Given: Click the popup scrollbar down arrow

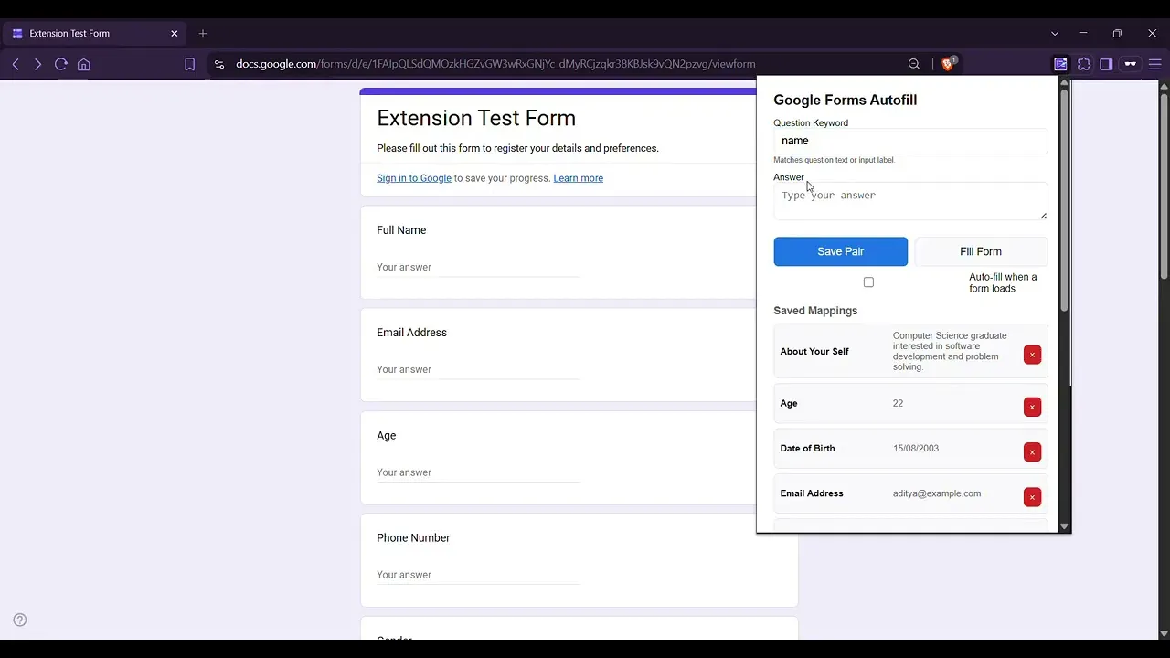Looking at the screenshot, I should point(1064,526).
